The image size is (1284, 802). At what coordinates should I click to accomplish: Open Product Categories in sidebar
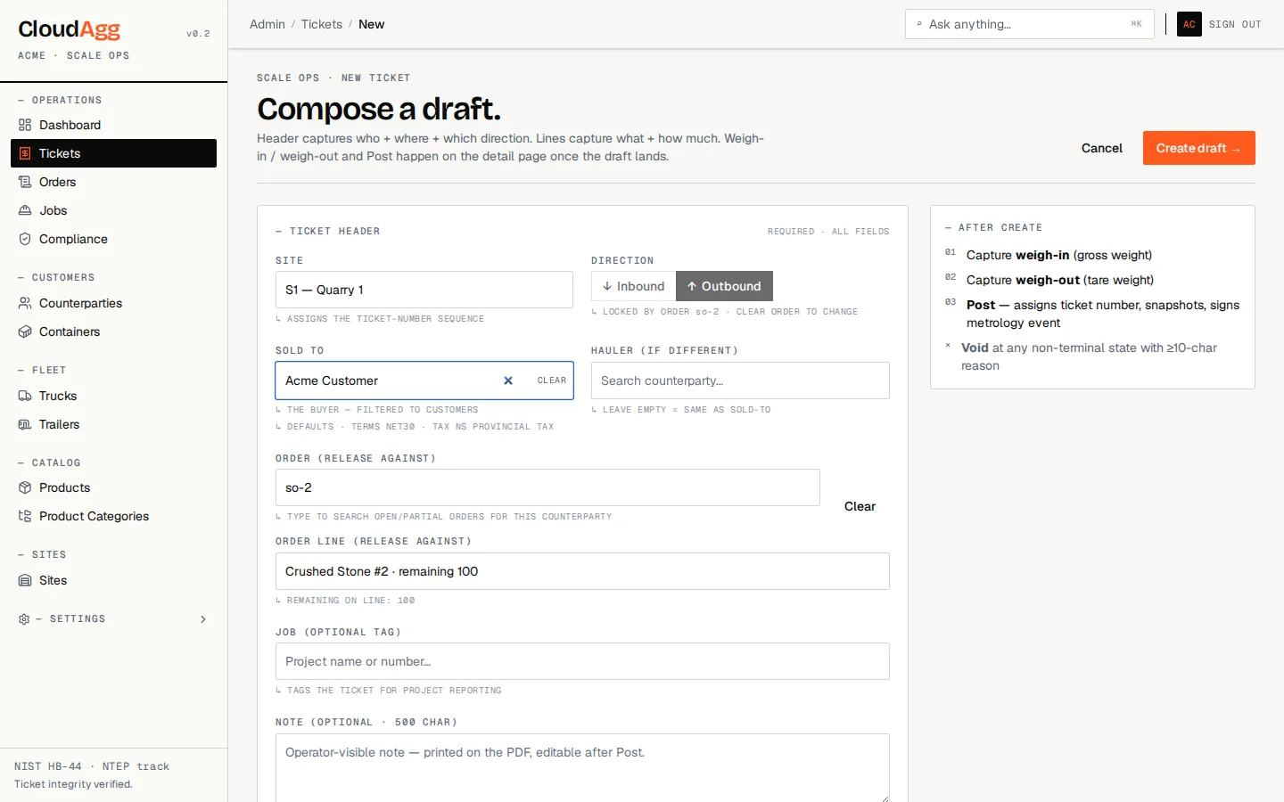coord(113,516)
